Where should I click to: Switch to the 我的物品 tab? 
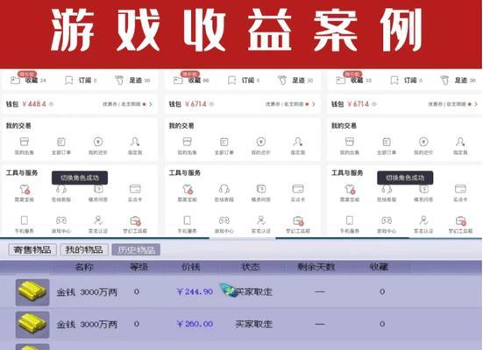pyautogui.click(x=84, y=249)
